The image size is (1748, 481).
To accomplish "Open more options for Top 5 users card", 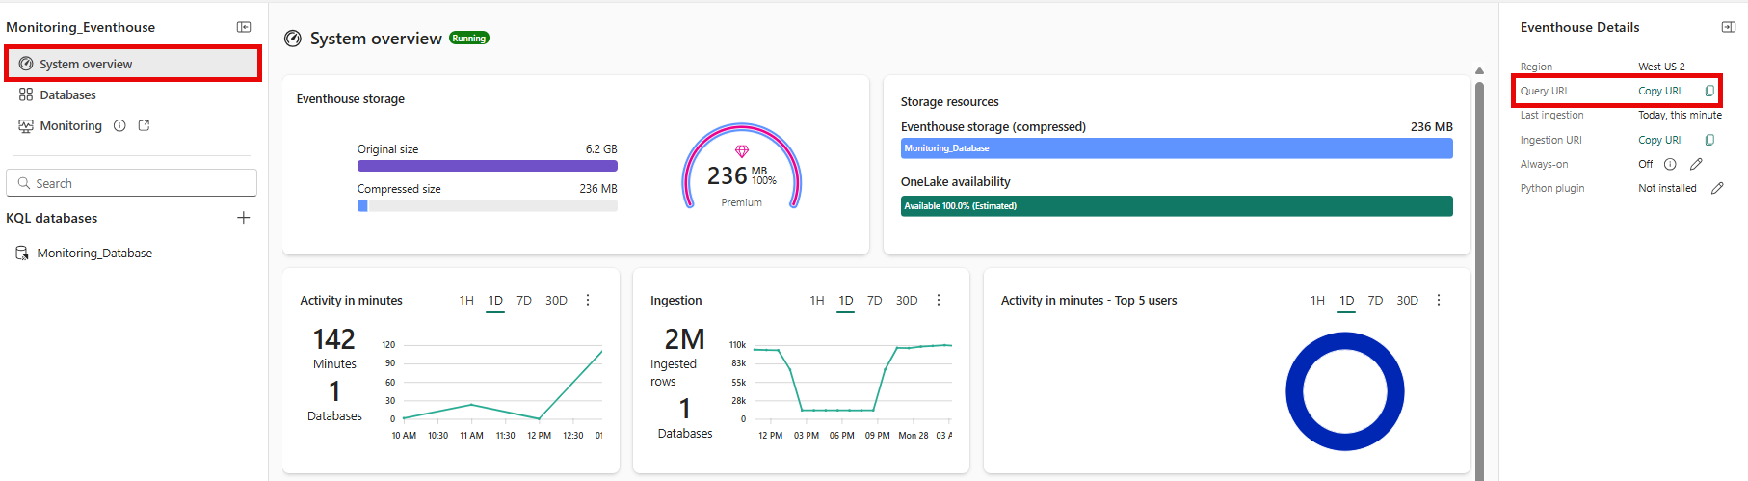I will (1439, 301).
